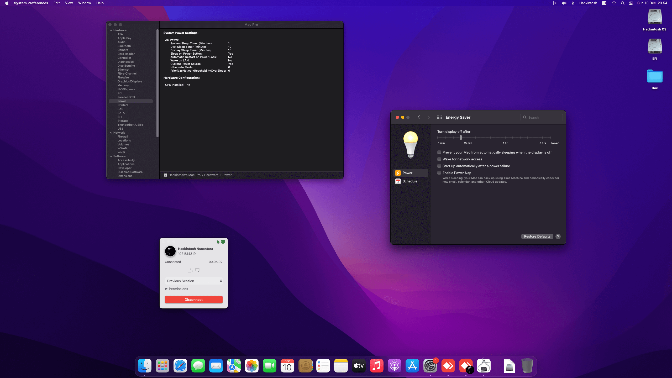Go back in System Preferences

(419, 117)
